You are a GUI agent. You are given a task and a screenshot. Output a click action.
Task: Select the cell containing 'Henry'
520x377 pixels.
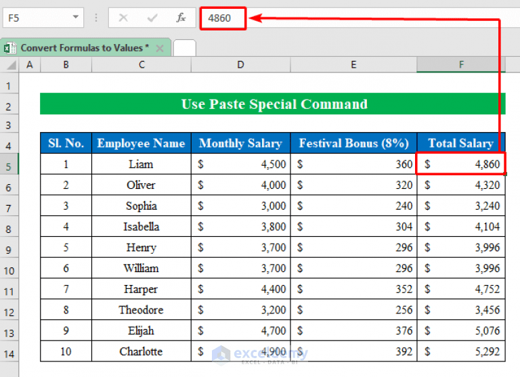click(x=142, y=247)
